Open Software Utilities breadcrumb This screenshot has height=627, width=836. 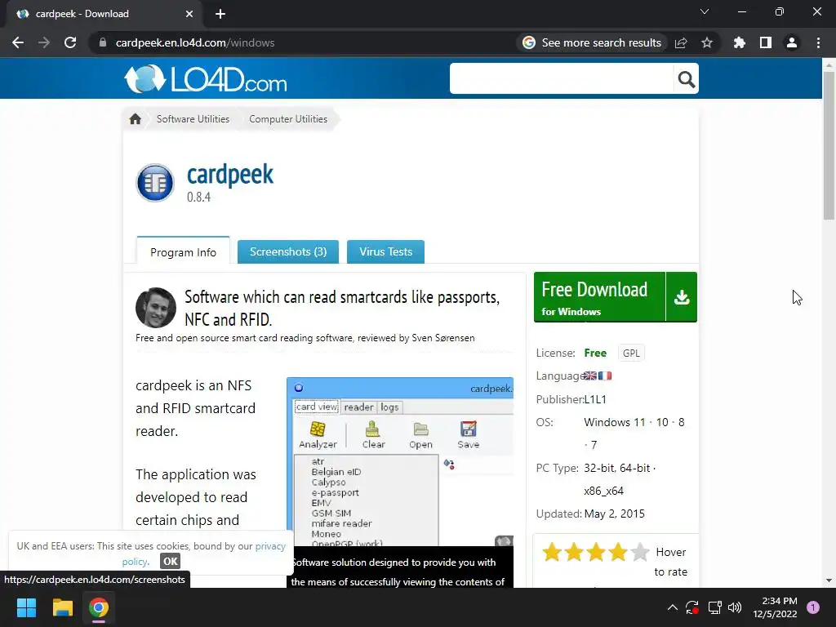point(193,119)
